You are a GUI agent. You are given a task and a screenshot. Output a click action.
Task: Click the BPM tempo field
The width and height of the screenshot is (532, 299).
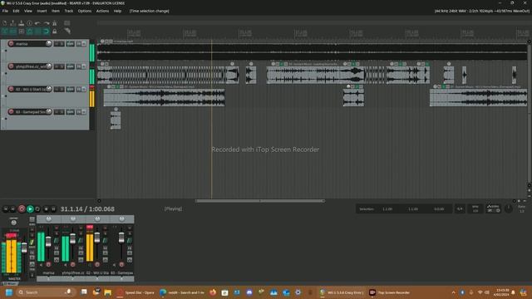tap(475, 208)
